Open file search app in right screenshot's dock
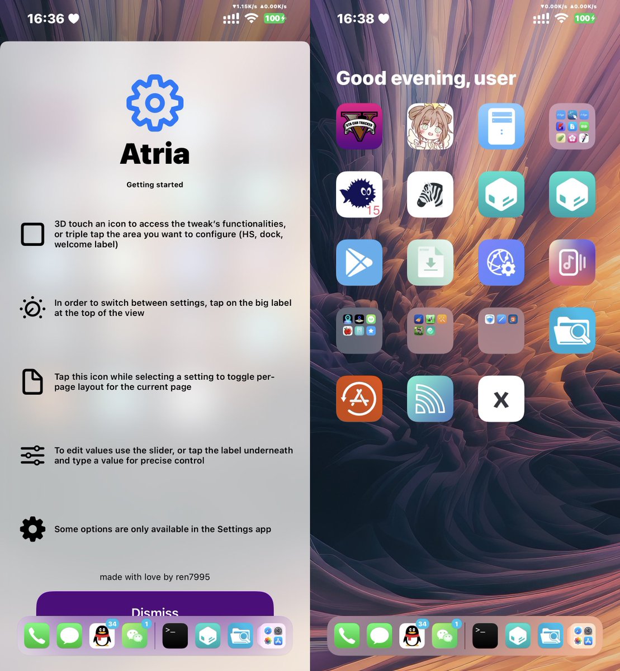This screenshot has width=620, height=671. click(x=550, y=636)
